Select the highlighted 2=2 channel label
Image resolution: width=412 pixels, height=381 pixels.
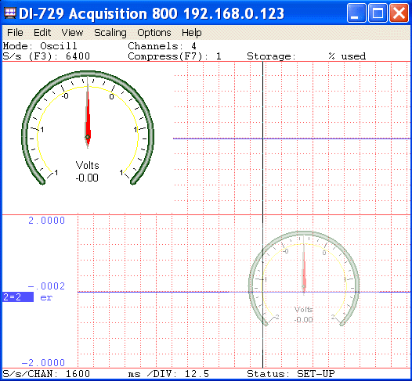tap(18, 297)
